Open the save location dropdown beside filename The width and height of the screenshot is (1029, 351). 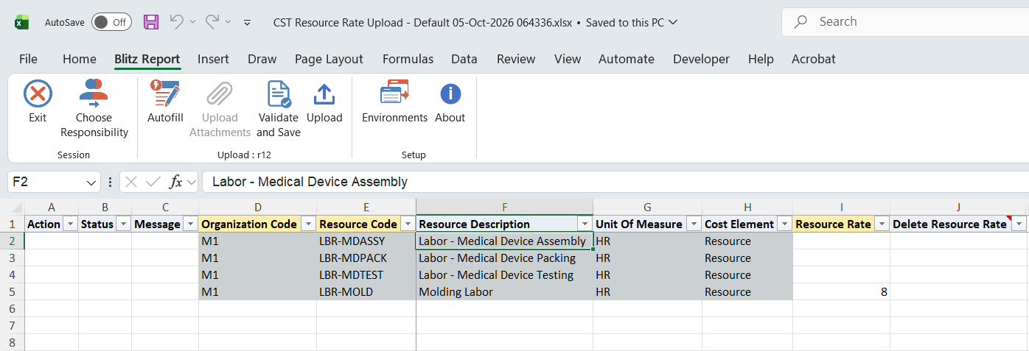coord(672,22)
